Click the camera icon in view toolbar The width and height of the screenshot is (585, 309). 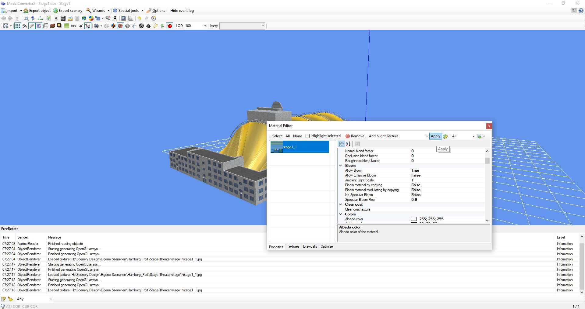96,26
